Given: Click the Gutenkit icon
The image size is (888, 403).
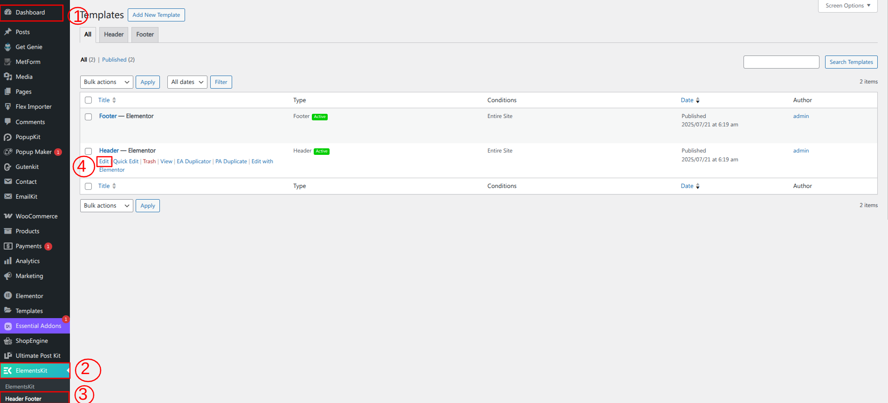Looking at the screenshot, I should pyautogui.click(x=8, y=167).
